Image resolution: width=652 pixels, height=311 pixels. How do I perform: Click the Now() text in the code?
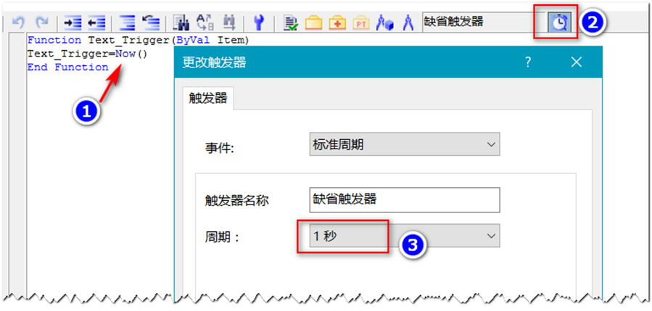pos(131,54)
